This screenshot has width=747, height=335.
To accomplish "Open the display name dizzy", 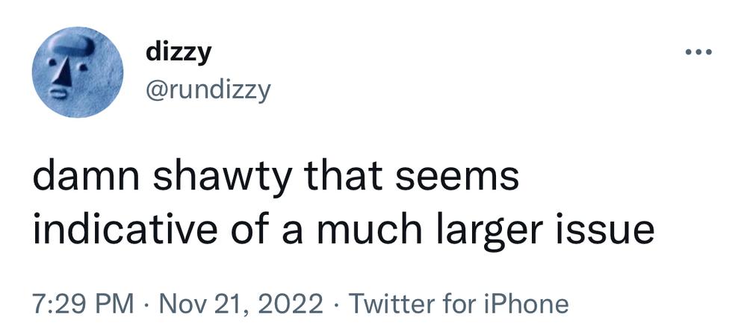I will (x=179, y=53).
